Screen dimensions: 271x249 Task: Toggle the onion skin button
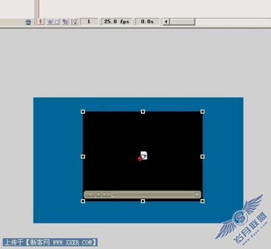click(x=50, y=22)
